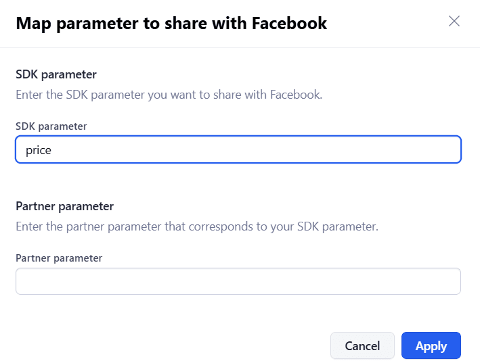Click the bold Partner parameter section heading
Screen dimensions: 480x363
64,206
